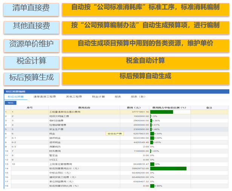Select the 安全生产费 row name cell

coord(57,129)
